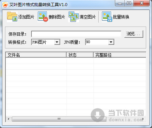152x128 pixels.
Task: Focus the 保存目录 path input field
Action: coord(76,34)
